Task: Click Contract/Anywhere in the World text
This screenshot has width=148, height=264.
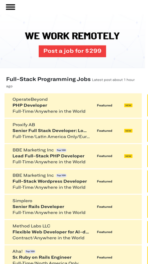Action: (48, 238)
